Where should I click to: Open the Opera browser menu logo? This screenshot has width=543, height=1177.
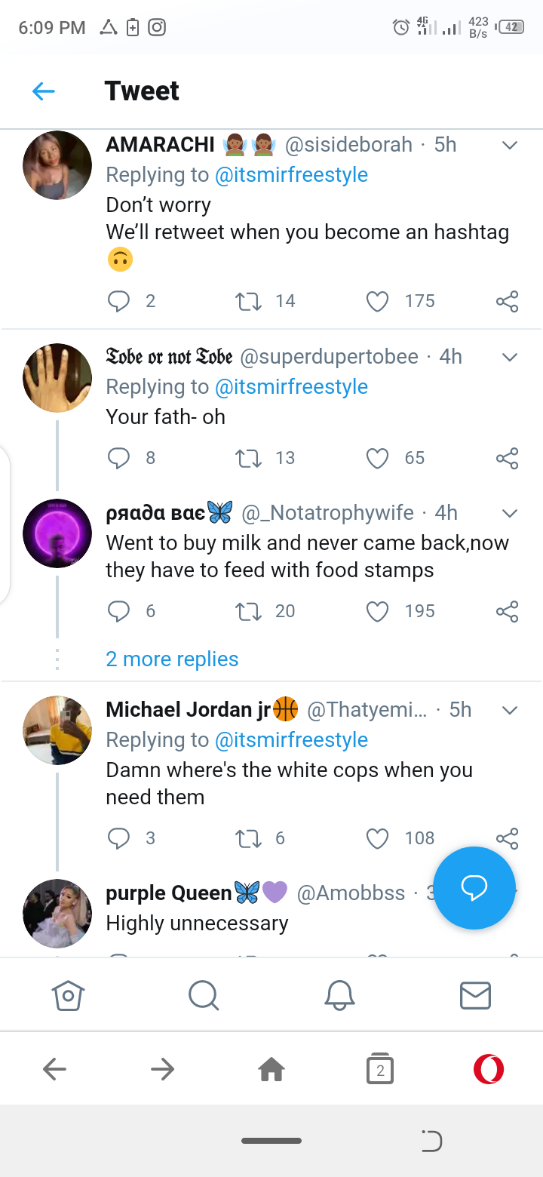(489, 1069)
